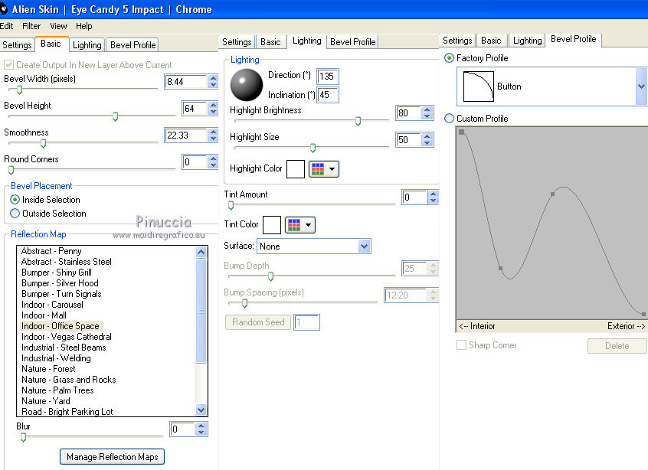The width and height of the screenshot is (648, 470).
Task: Switch to Settings tab in left panel
Action: [x=17, y=45]
